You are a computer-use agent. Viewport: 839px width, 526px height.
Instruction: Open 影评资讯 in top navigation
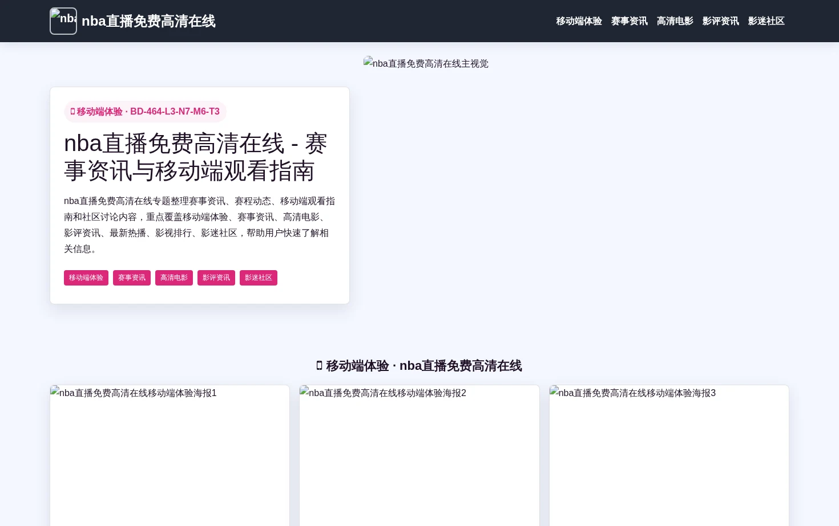click(720, 21)
